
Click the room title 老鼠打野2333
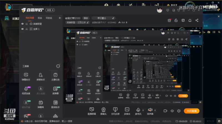click(73, 18)
